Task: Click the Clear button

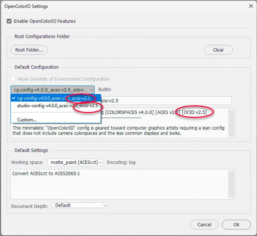Action: (218, 50)
